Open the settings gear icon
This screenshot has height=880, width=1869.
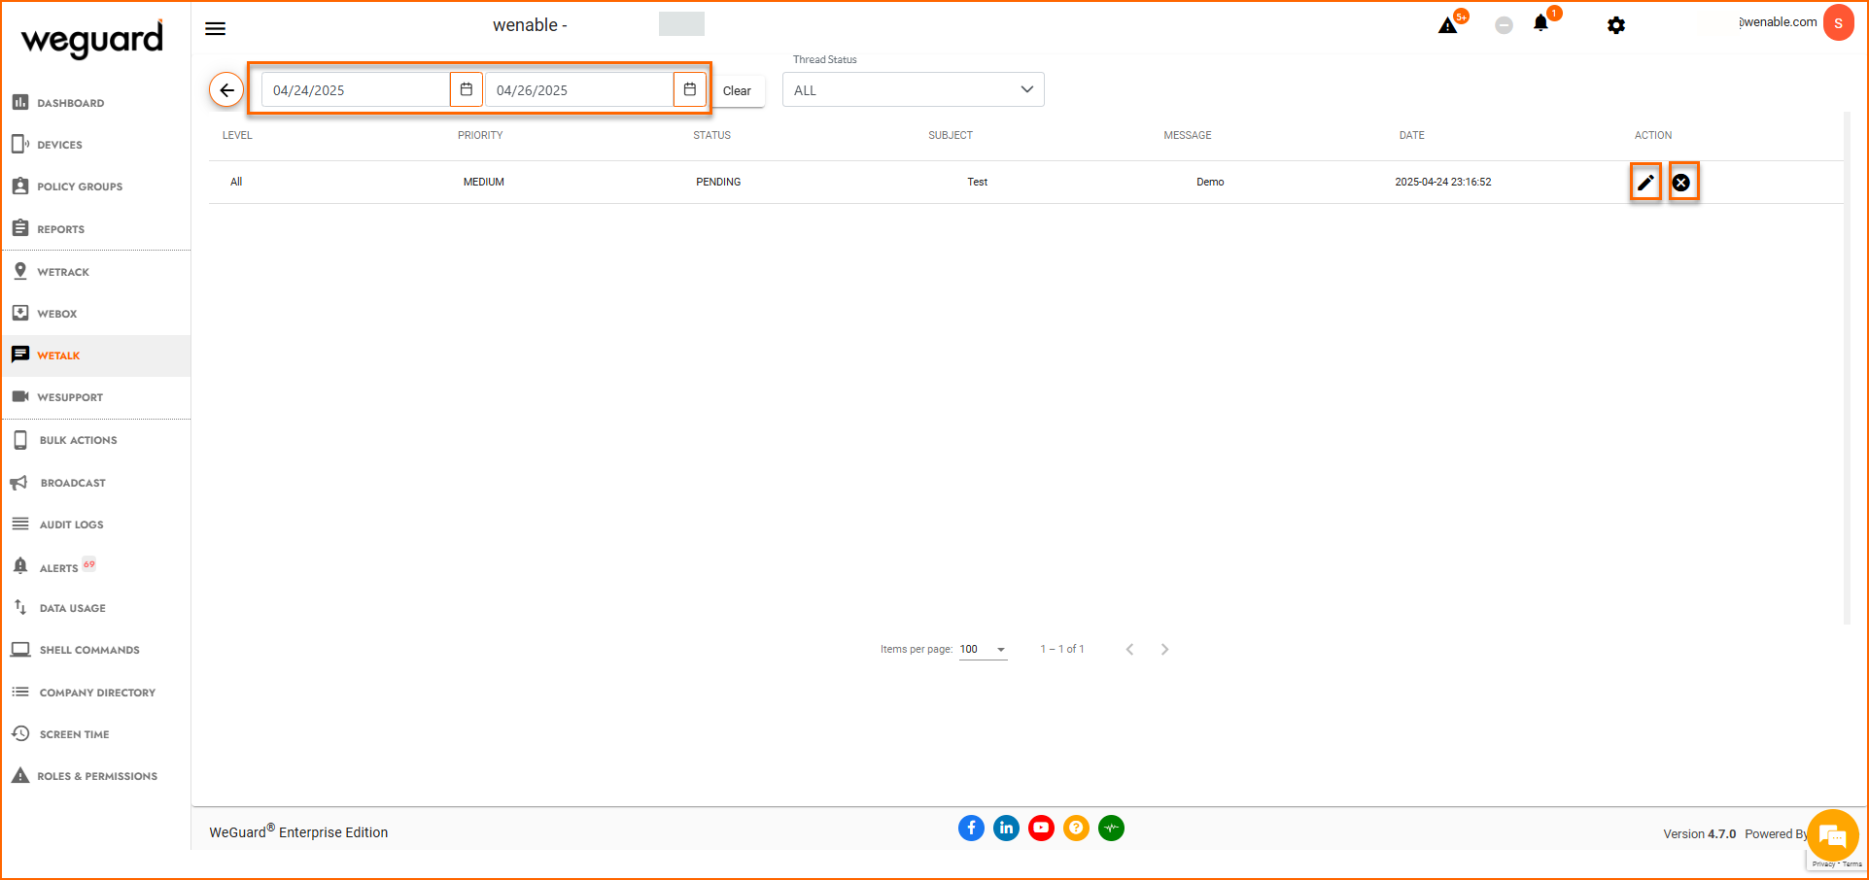(1616, 25)
